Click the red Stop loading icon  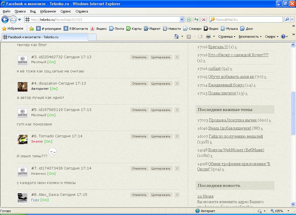204,20
